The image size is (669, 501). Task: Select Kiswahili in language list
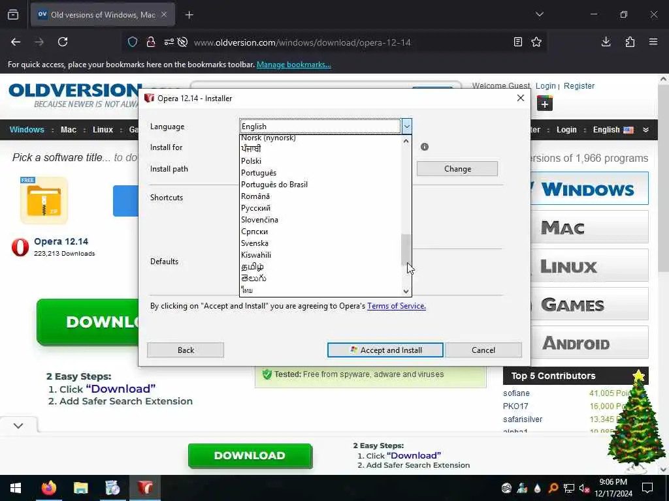click(320, 255)
